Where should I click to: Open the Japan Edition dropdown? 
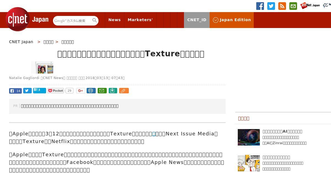(232, 20)
